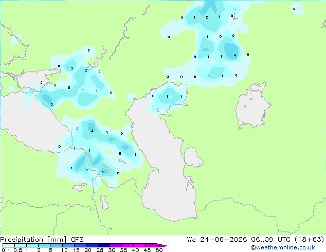
Task: Click the 30–35 mm purple legend swatch
Action: (115, 245)
